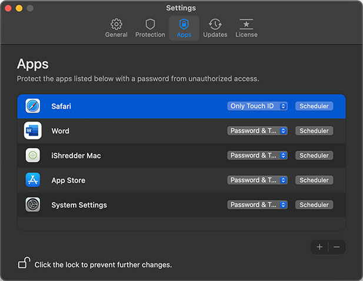Image resolution: width=363 pixels, height=281 pixels.
Task: Switch to the Protection tab
Action: tap(150, 28)
